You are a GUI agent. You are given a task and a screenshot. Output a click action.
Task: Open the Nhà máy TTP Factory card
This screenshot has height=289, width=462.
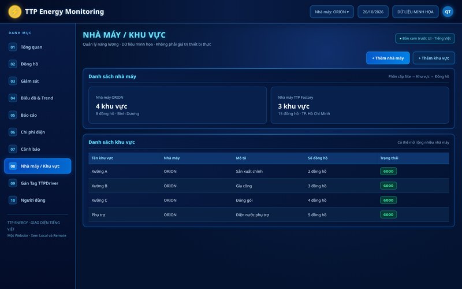360,105
